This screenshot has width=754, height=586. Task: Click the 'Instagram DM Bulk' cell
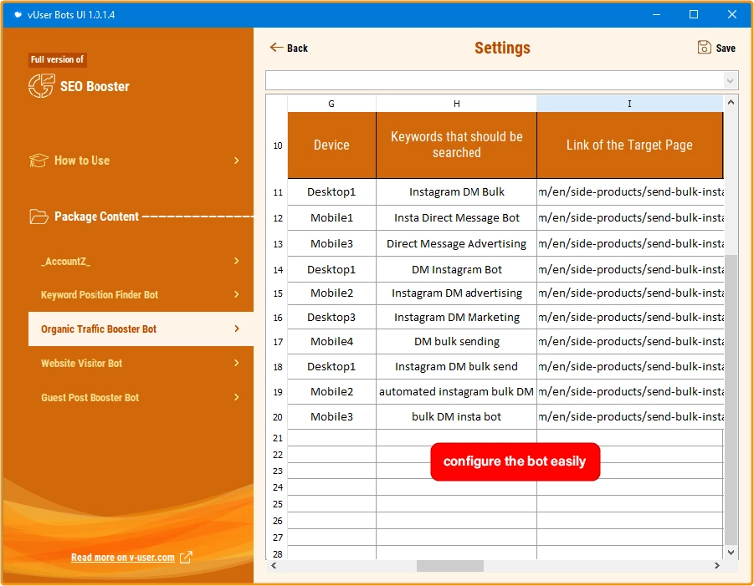tap(456, 192)
